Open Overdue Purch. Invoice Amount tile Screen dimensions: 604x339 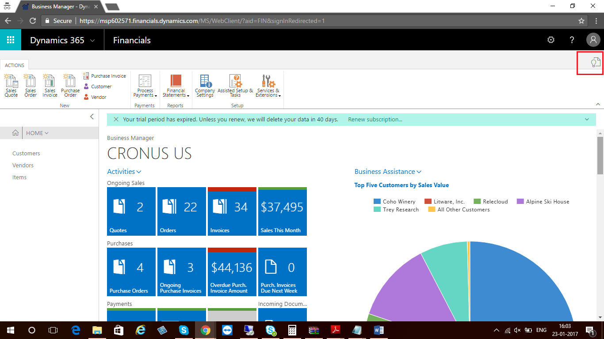(x=232, y=272)
